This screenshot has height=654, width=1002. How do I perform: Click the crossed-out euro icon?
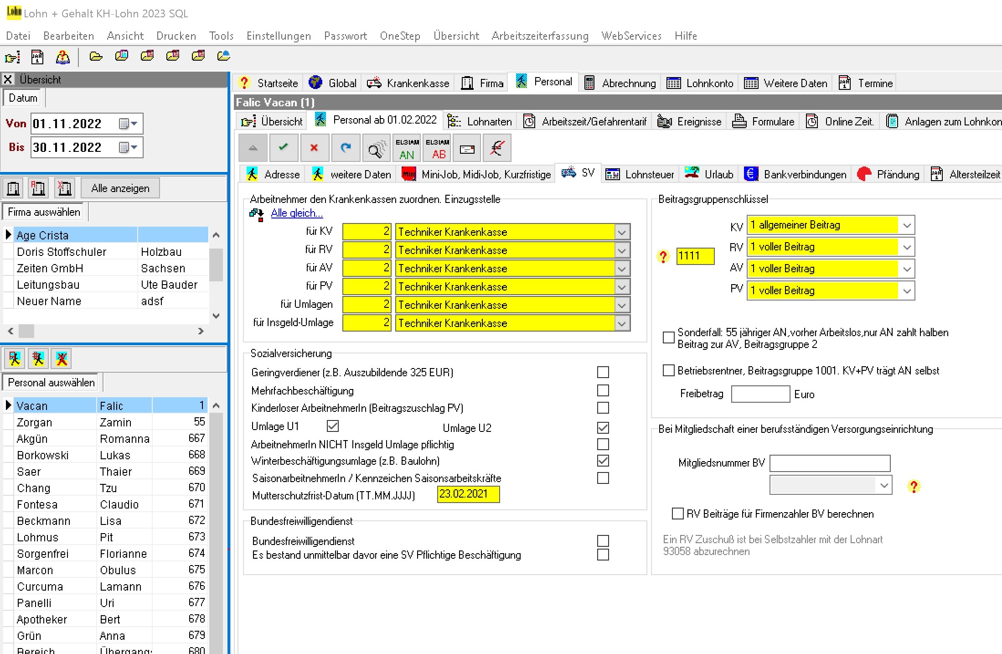497,148
